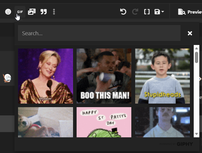202x153 pixels.
Task: Select the BOO THIS MAN GIF
Action: (x=104, y=76)
